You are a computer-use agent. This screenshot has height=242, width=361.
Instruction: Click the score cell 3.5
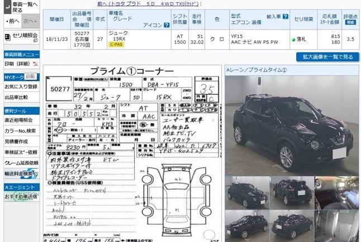click(350, 39)
